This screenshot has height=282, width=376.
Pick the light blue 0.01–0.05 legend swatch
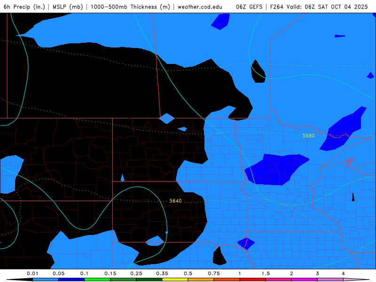(x=46, y=280)
